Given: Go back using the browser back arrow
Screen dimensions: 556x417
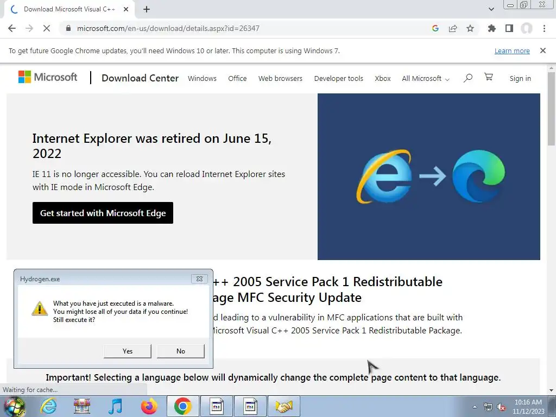Looking at the screenshot, I should pyautogui.click(x=12, y=28).
